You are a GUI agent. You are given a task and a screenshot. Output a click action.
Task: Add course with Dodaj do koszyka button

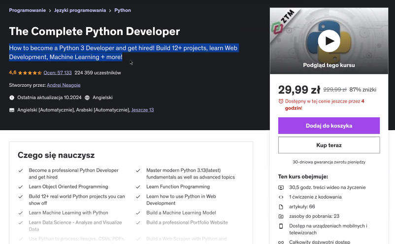coord(329,126)
